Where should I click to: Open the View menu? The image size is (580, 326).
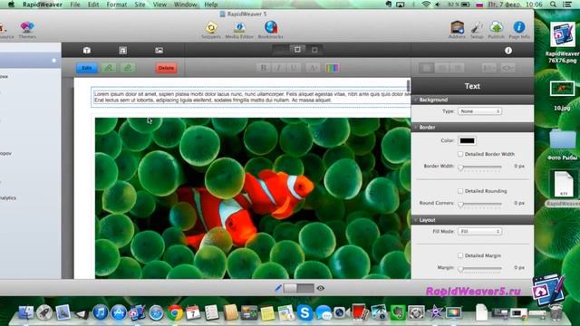pyautogui.click(x=159, y=5)
